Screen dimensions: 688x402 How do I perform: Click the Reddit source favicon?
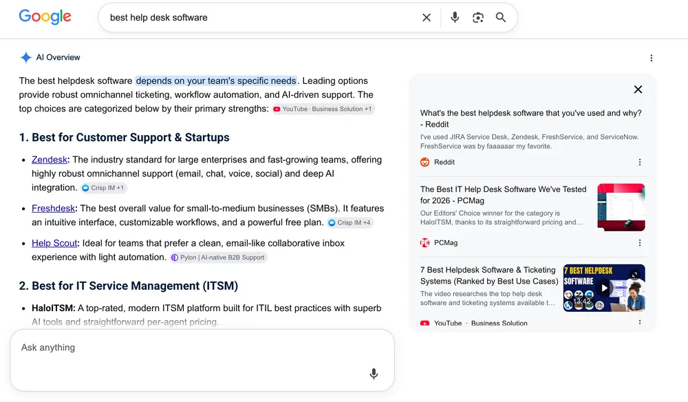pos(424,162)
